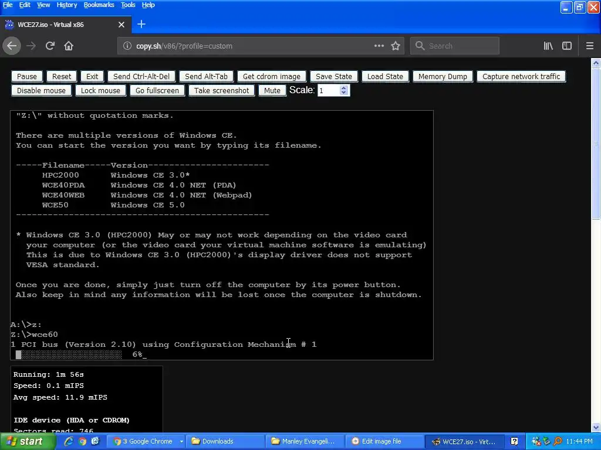This screenshot has width=601, height=450.
Task: Open the Bookmarks menu
Action: [99, 5]
